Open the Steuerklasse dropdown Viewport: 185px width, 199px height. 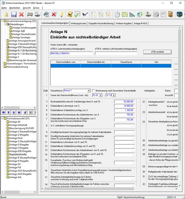tap(89, 91)
